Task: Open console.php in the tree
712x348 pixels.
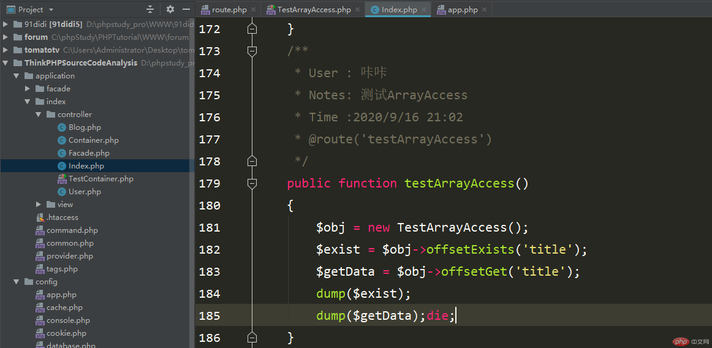Action: click(68, 320)
